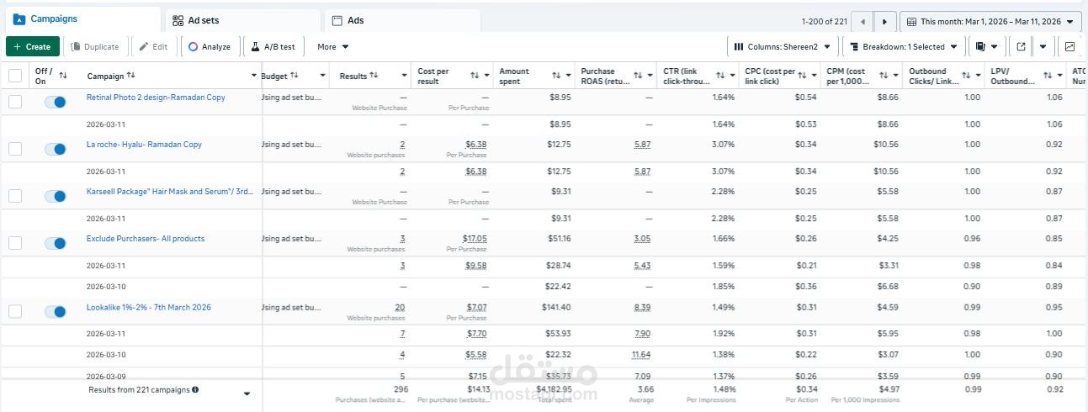Click the Results column sort icon

click(x=374, y=76)
